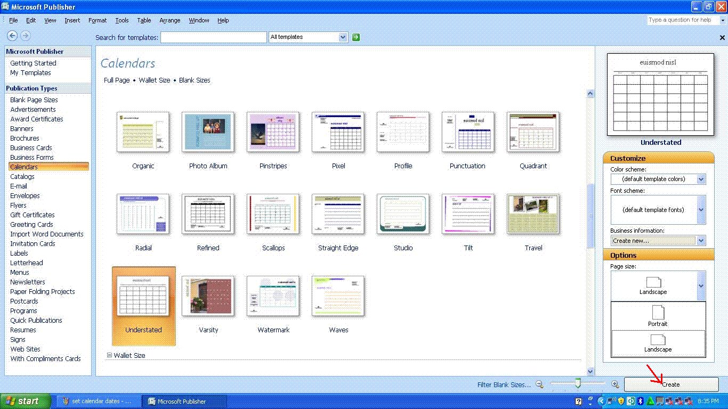This screenshot has width=728, height=409.
Task: Jump to Full Page section link
Action: click(117, 80)
